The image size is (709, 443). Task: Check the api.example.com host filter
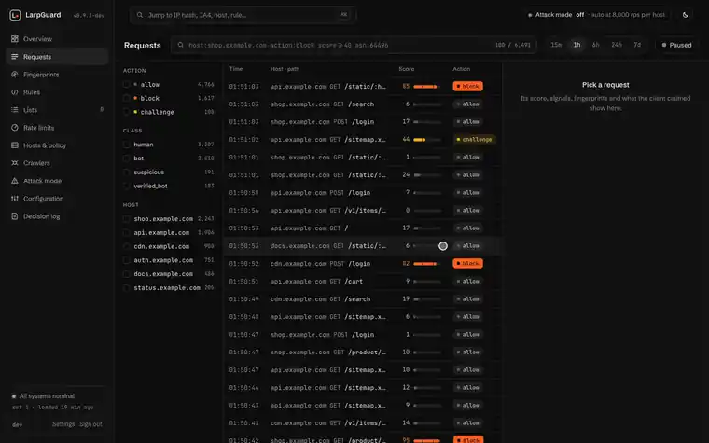(127, 233)
